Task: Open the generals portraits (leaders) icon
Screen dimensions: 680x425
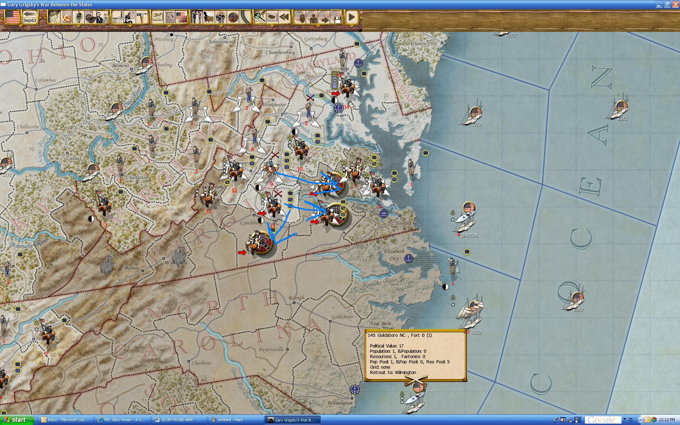Action: [102, 17]
